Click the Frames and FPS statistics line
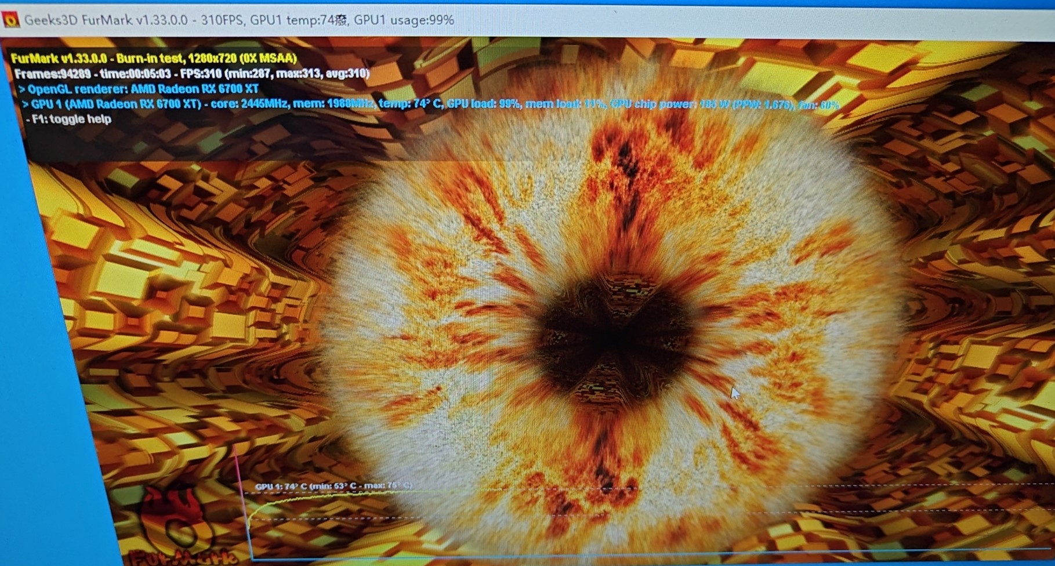The image size is (1055, 566). [191, 74]
